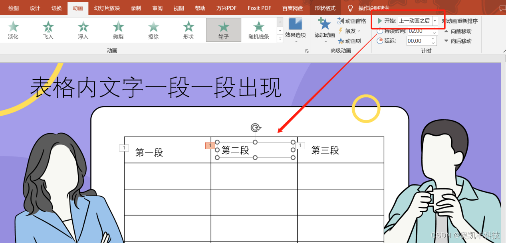Click the 第三段 text in table
Viewport: 506px width, 243px height.
coord(325,150)
